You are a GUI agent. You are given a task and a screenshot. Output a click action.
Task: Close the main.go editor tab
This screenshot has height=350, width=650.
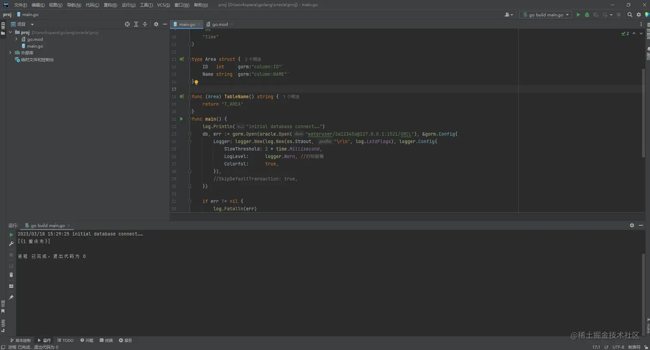coord(199,24)
